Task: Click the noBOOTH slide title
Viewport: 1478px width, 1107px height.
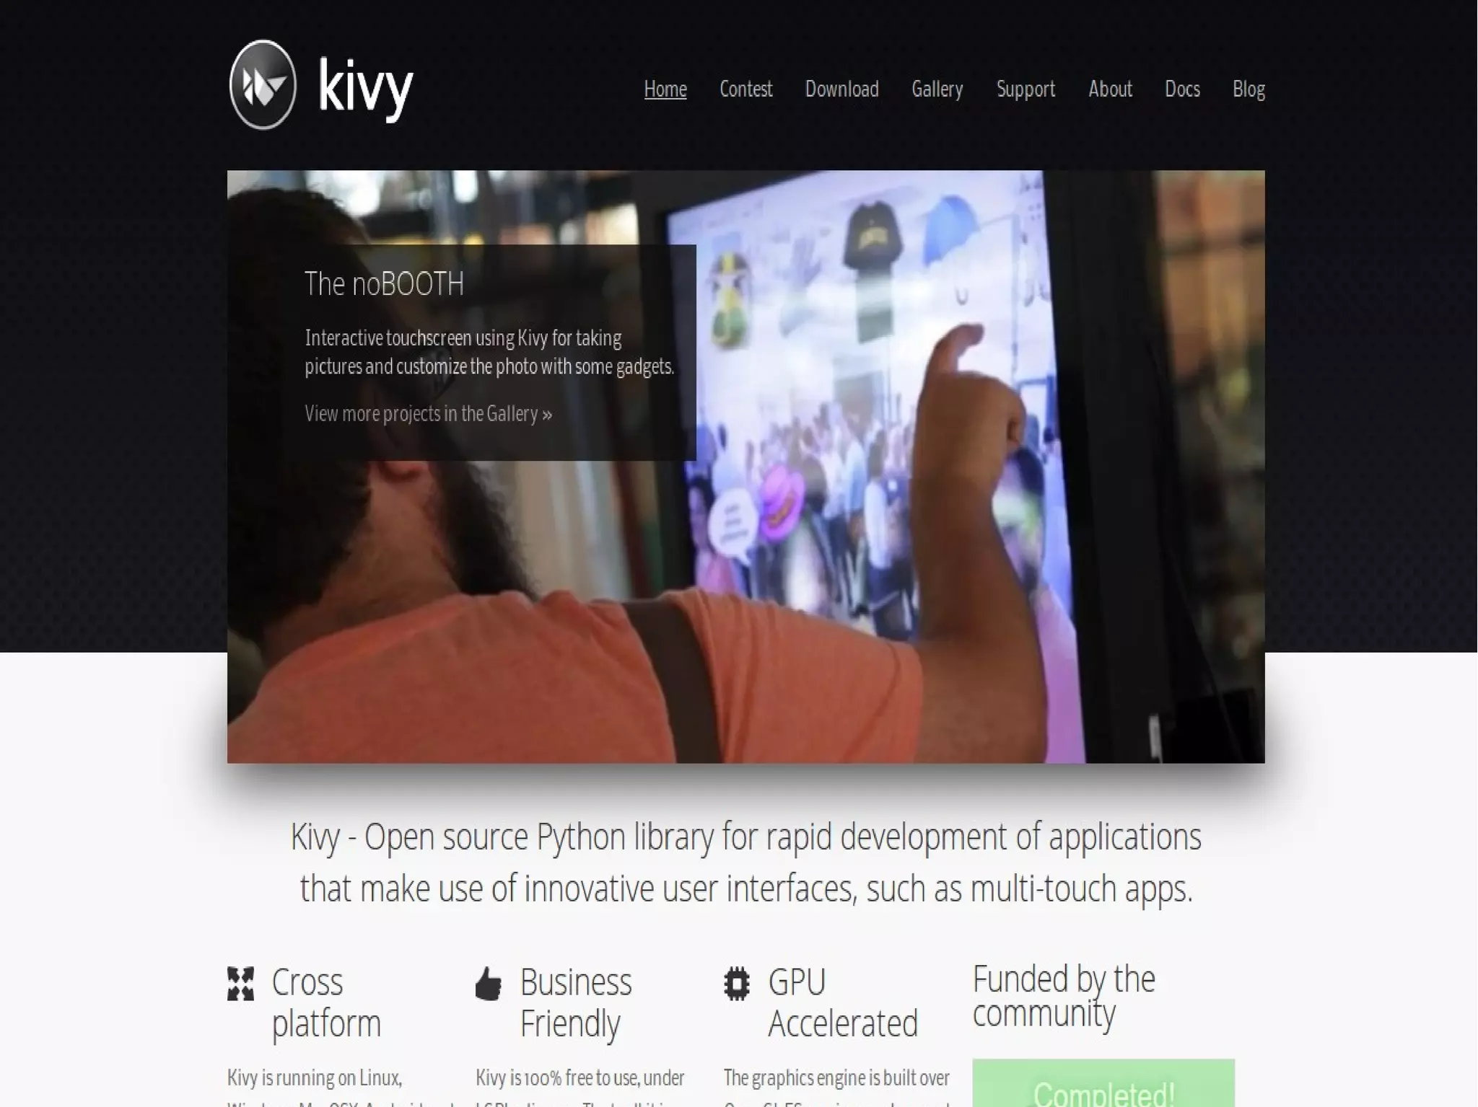Action: click(384, 283)
